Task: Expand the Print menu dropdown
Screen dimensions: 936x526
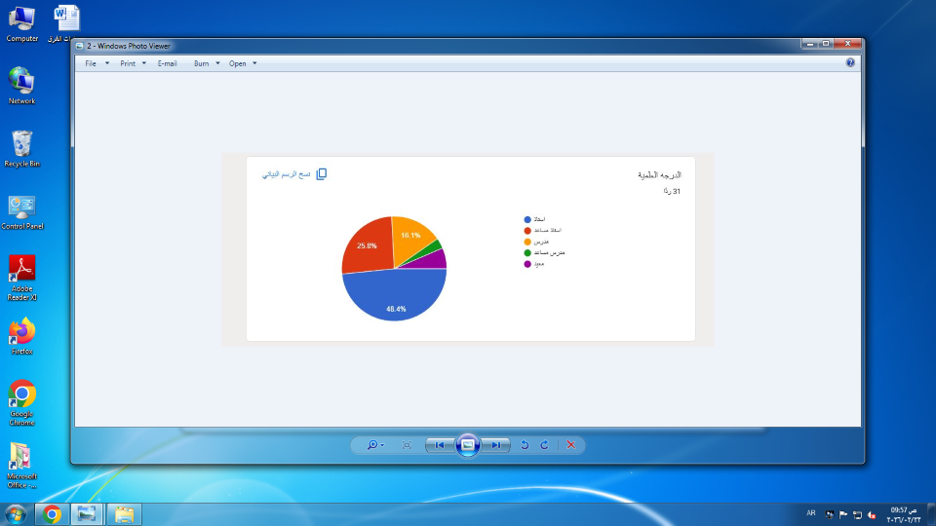Action: pyautogui.click(x=133, y=63)
